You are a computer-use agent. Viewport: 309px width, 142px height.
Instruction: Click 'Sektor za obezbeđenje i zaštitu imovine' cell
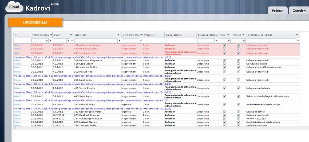tap(273, 96)
